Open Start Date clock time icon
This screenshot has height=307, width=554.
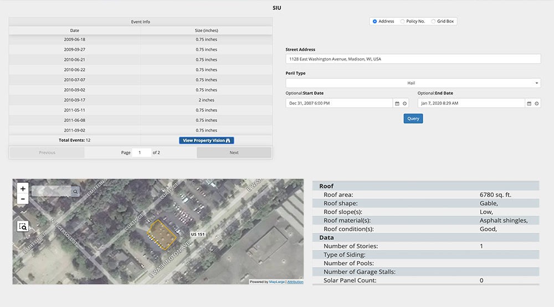[x=405, y=104]
